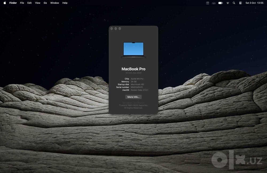Open the Apple menu

point(5,3)
